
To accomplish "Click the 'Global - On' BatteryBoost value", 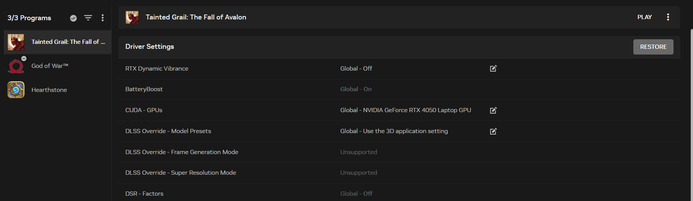I will click(x=356, y=89).
